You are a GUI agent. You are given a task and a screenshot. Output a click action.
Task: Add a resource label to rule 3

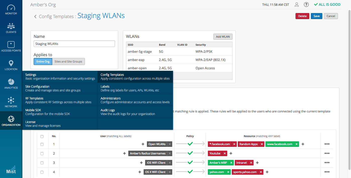click(257, 163)
